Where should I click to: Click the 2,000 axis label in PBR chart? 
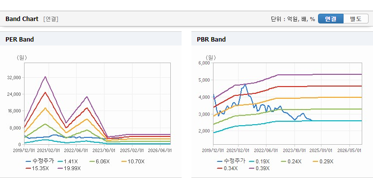[205, 131]
